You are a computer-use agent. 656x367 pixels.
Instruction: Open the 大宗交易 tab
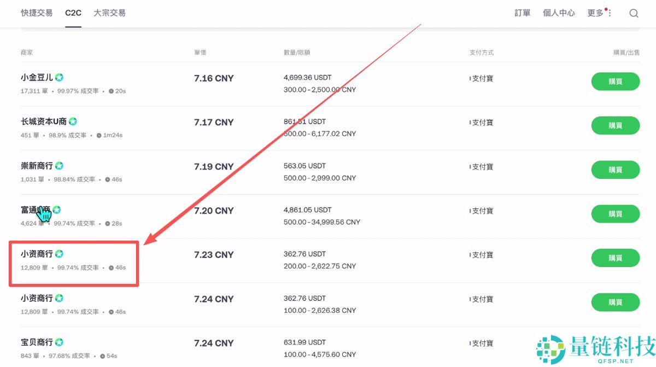tap(109, 13)
